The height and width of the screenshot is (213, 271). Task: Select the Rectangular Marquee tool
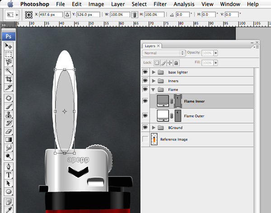[x=8, y=54]
